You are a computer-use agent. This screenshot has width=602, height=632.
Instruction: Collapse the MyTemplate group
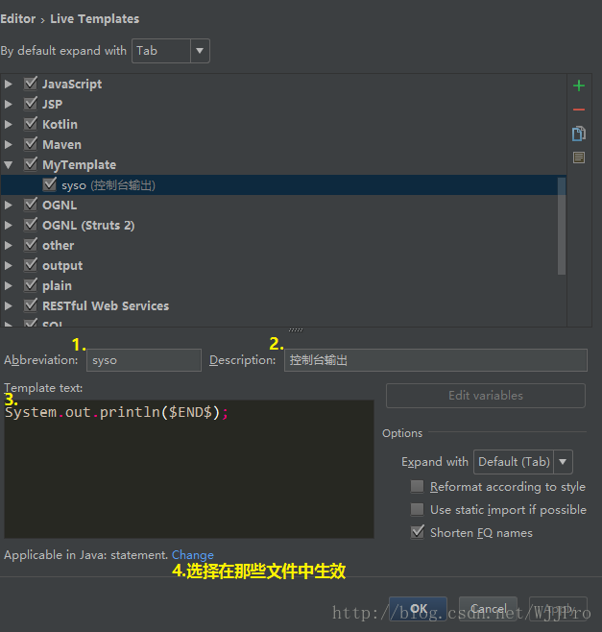(9, 165)
